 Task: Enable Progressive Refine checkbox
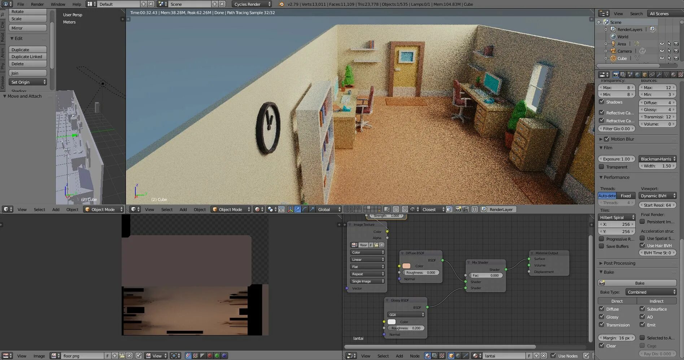(602, 239)
